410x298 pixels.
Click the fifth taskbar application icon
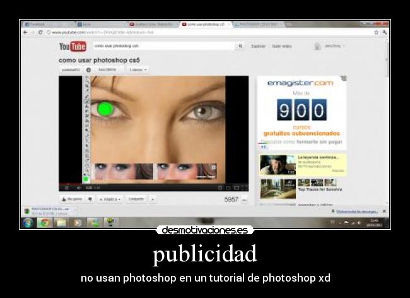click(94, 223)
